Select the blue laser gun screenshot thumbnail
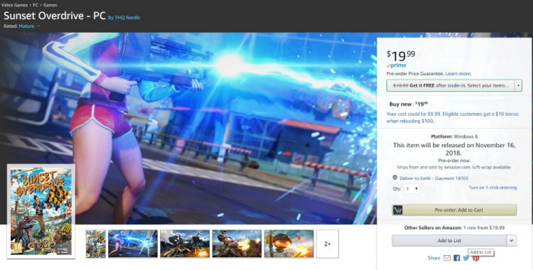 pos(133,244)
